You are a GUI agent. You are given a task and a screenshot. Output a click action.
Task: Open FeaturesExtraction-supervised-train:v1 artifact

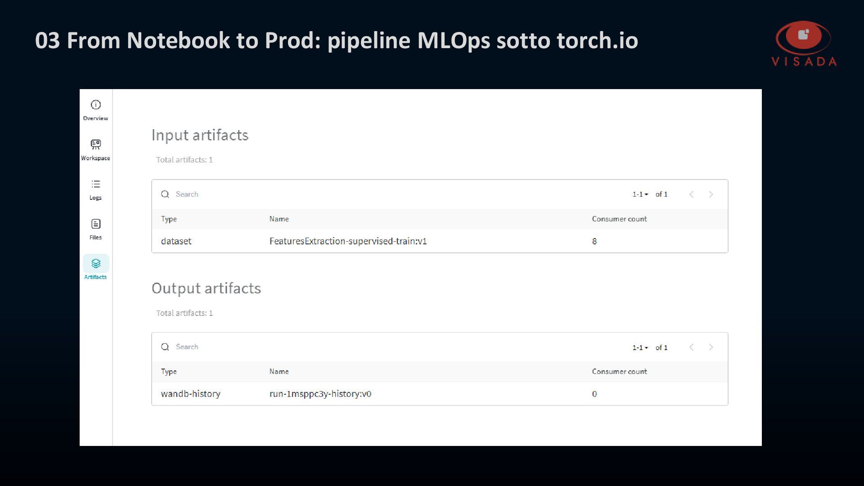click(x=348, y=241)
